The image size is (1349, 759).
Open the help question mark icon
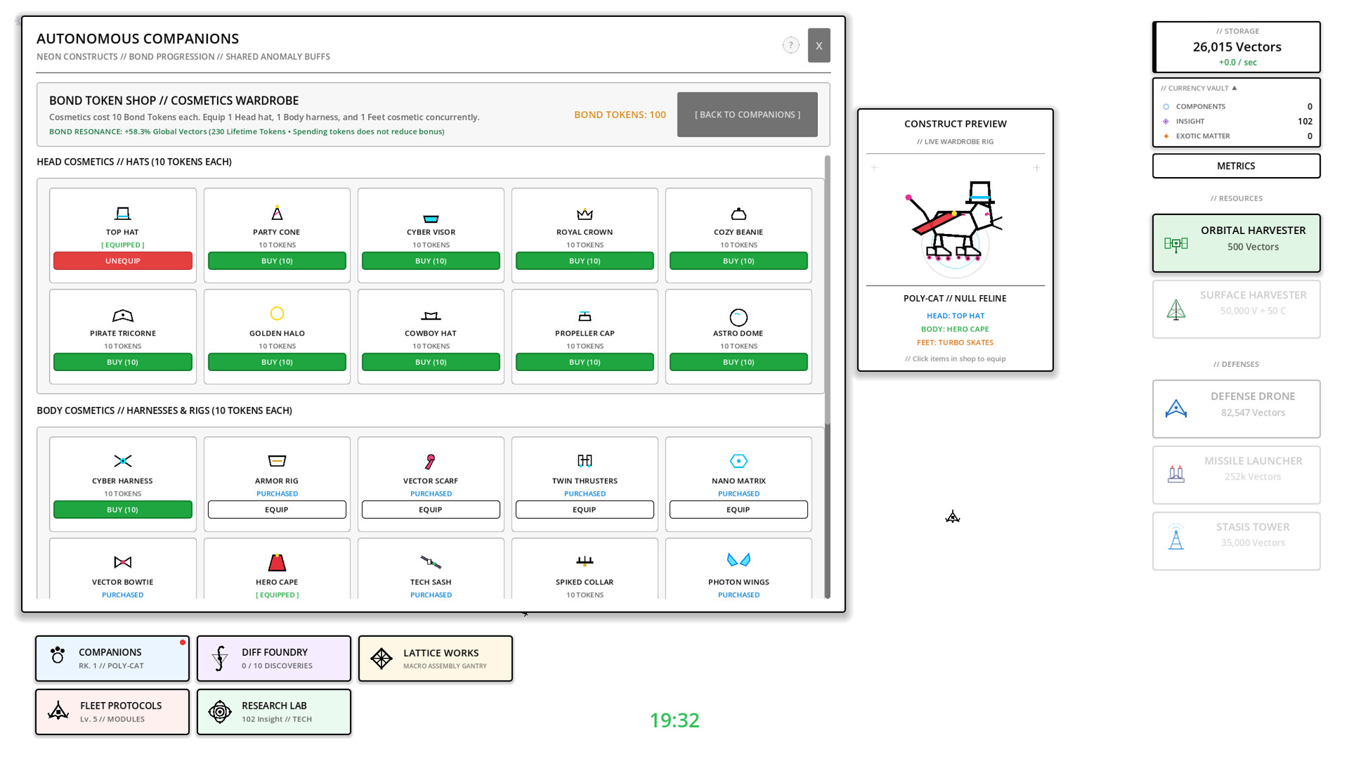click(791, 45)
